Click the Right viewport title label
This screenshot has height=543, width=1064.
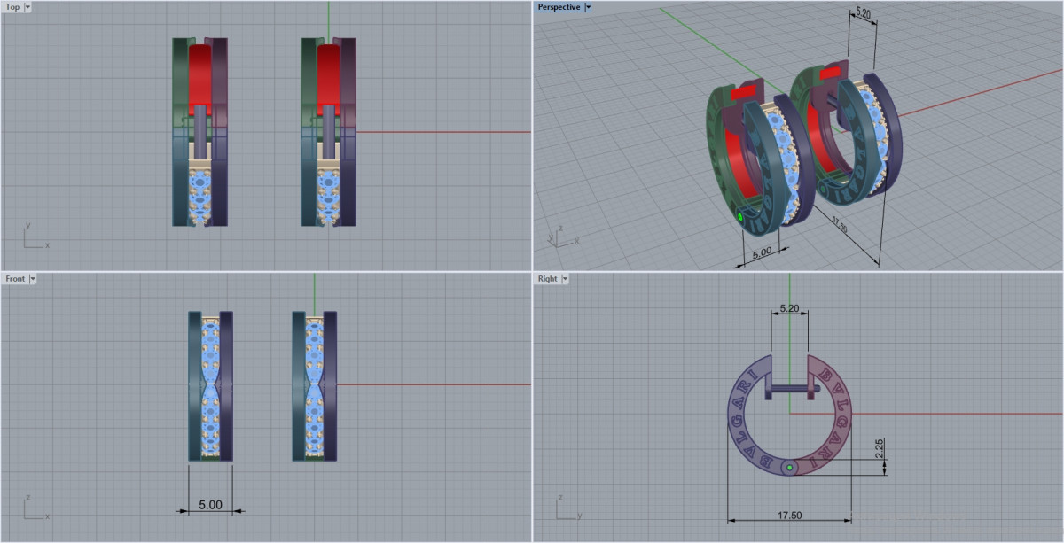[x=547, y=279]
